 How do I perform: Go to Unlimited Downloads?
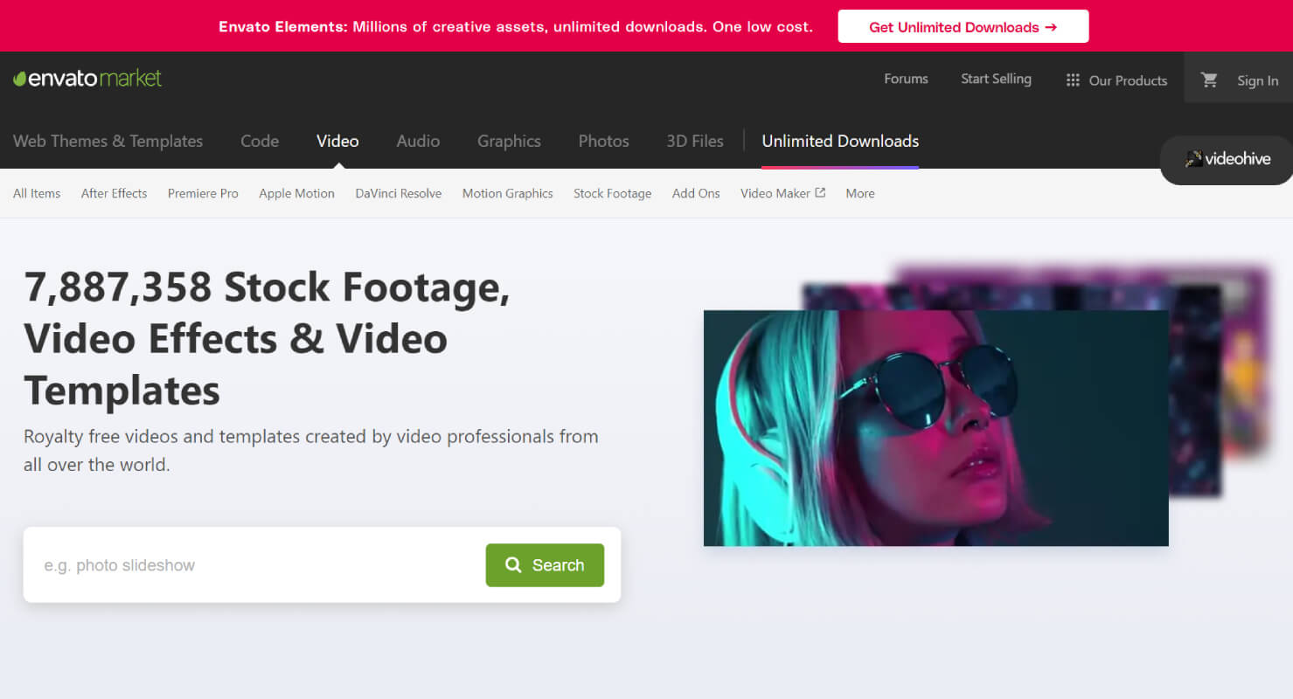840,141
